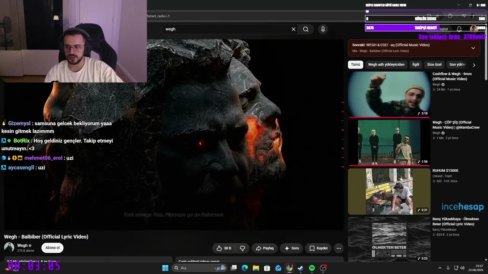The width and height of the screenshot is (488, 274).
Task: Click the 'Wegh - ÇÖP ŞİŞ' video title
Action: pos(456,125)
